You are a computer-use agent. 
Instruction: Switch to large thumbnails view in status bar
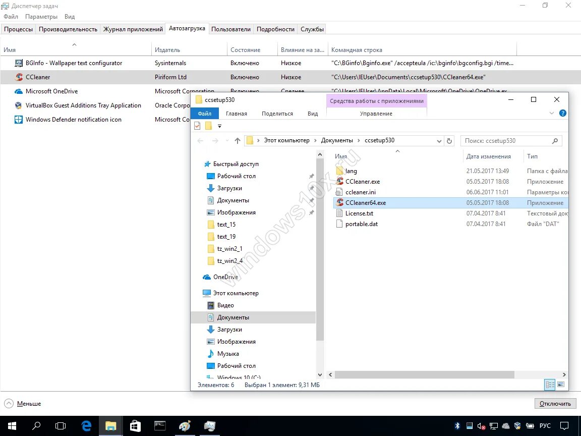click(560, 385)
